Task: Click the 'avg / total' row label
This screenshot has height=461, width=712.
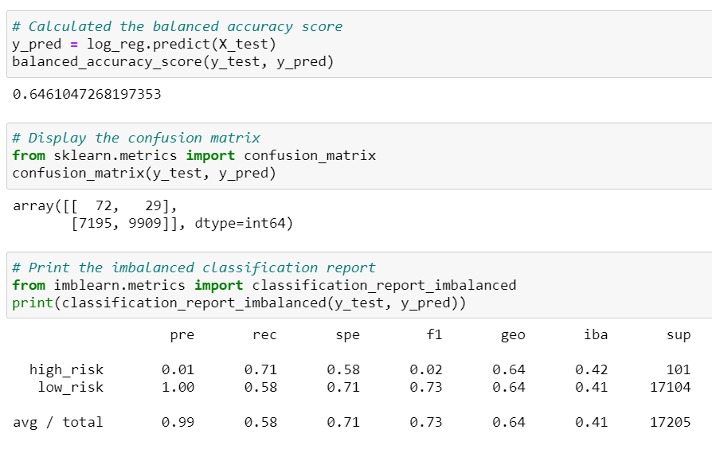Action: [x=58, y=423]
